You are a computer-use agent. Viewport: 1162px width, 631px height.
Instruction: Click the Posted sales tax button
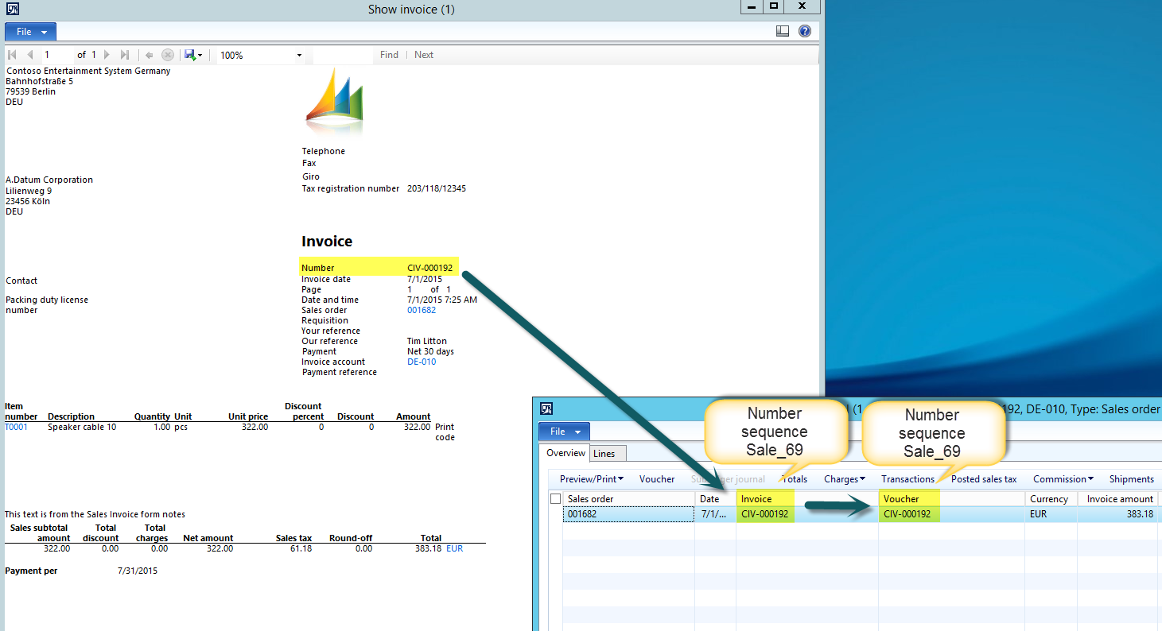984,479
